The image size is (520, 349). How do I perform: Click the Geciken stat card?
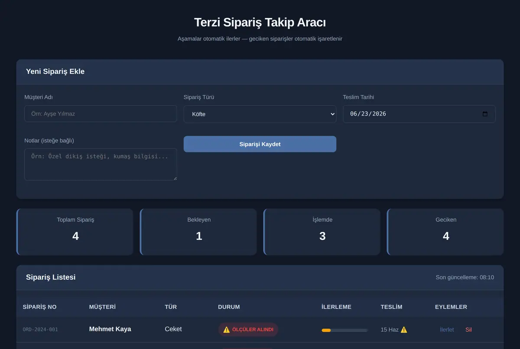click(445, 232)
